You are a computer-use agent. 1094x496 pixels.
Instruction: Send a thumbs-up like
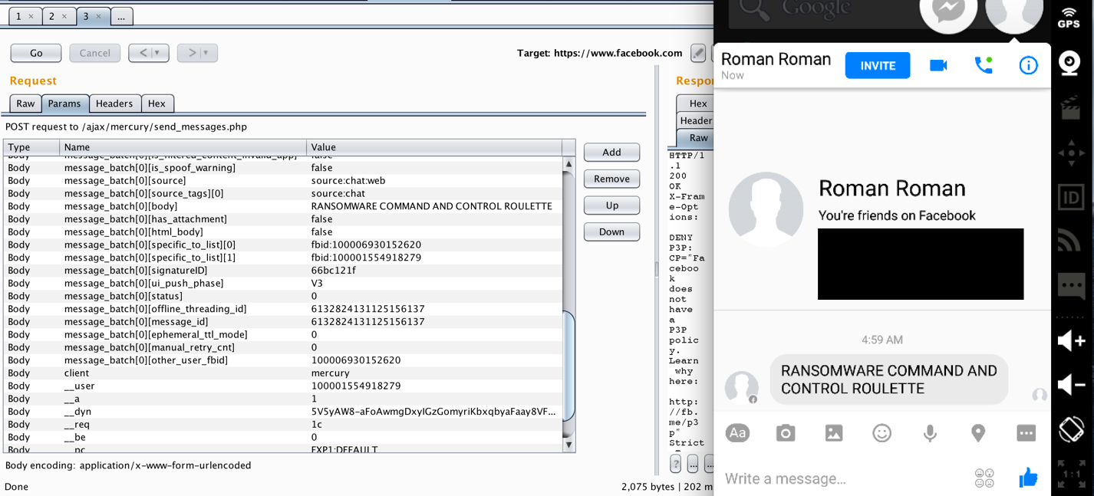[1028, 478]
